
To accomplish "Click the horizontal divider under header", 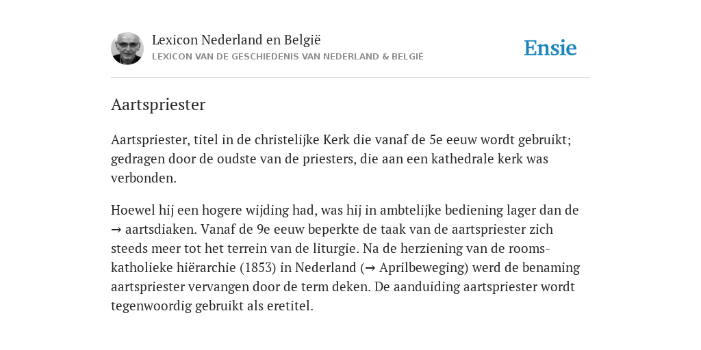I will [x=350, y=78].
